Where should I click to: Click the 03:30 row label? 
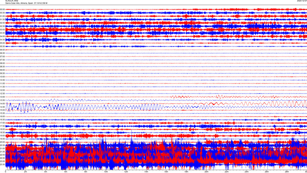click(x=2, y=33)
